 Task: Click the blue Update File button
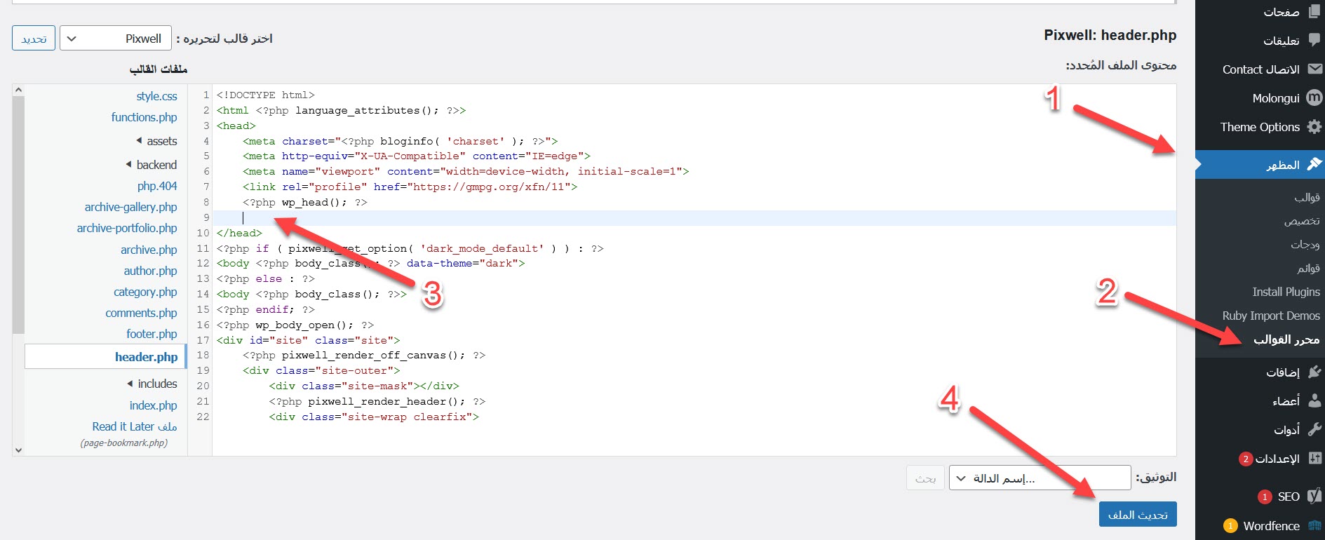[x=1138, y=515]
